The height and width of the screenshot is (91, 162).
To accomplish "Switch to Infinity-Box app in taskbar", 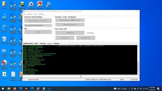I will 50,89.
